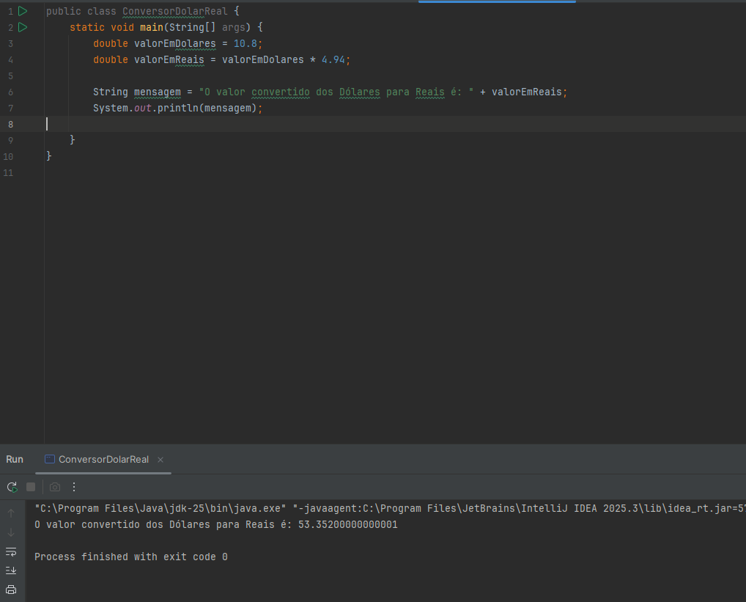Click the closing brace on line 9
This screenshot has height=602, width=746.
tap(73, 139)
